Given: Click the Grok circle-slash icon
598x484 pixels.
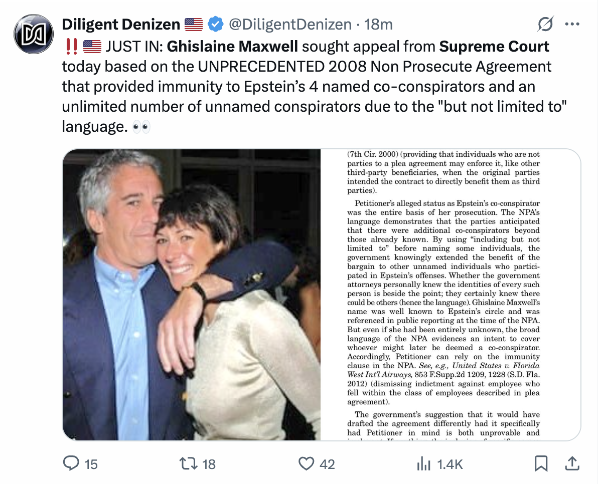Looking at the screenshot, I should [x=545, y=24].
